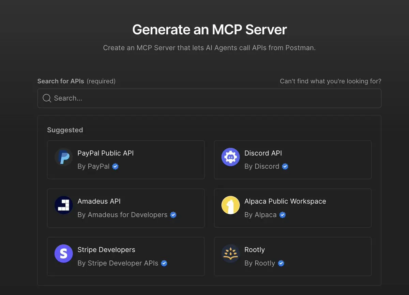The width and height of the screenshot is (409, 295).
Task: Click verified badge next to By PayPal
Action: tap(116, 166)
